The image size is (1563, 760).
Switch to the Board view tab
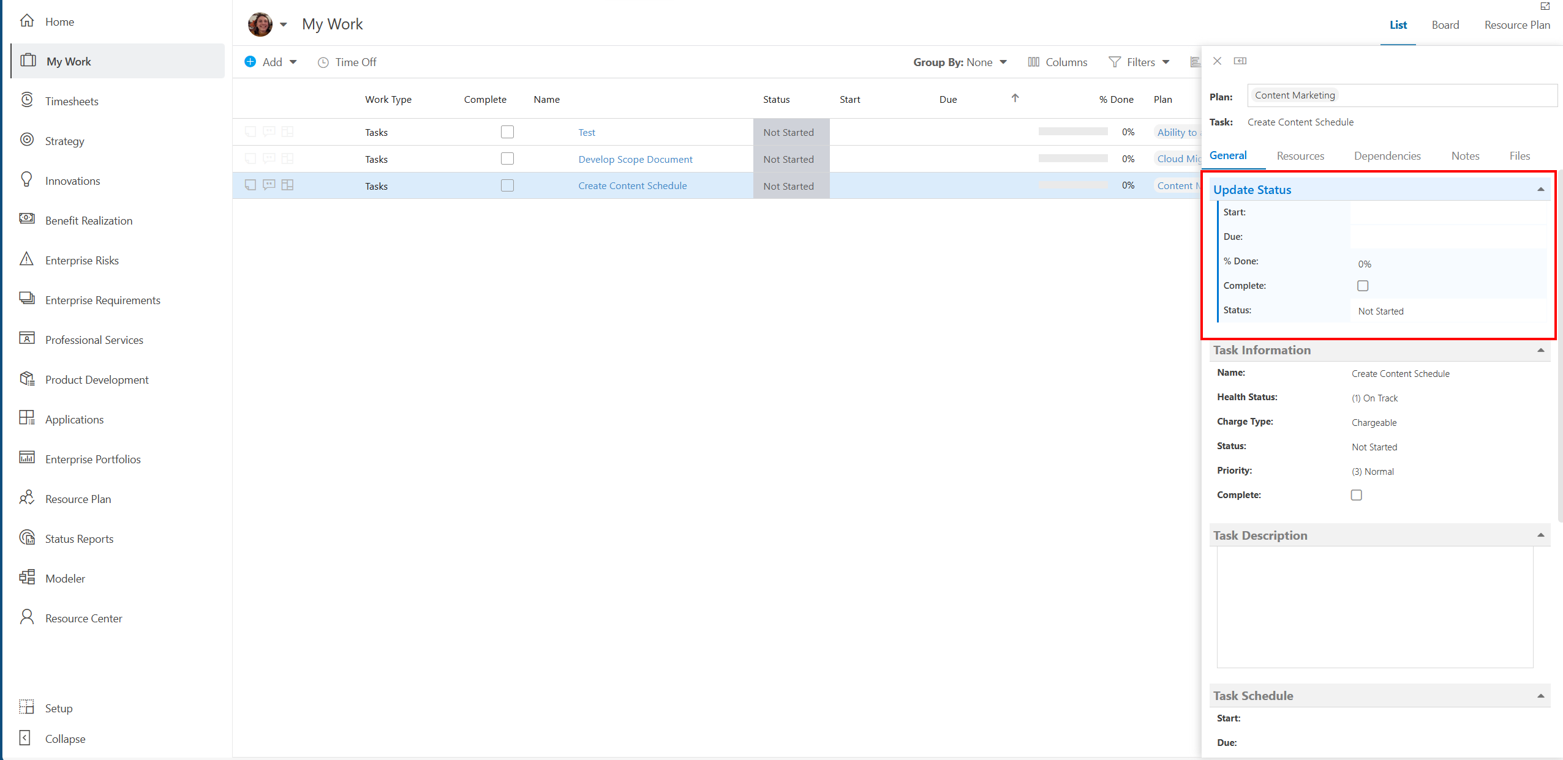click(1445, 25)
